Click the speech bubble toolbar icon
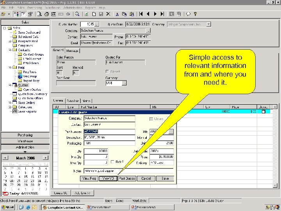 tap(188, 14)
